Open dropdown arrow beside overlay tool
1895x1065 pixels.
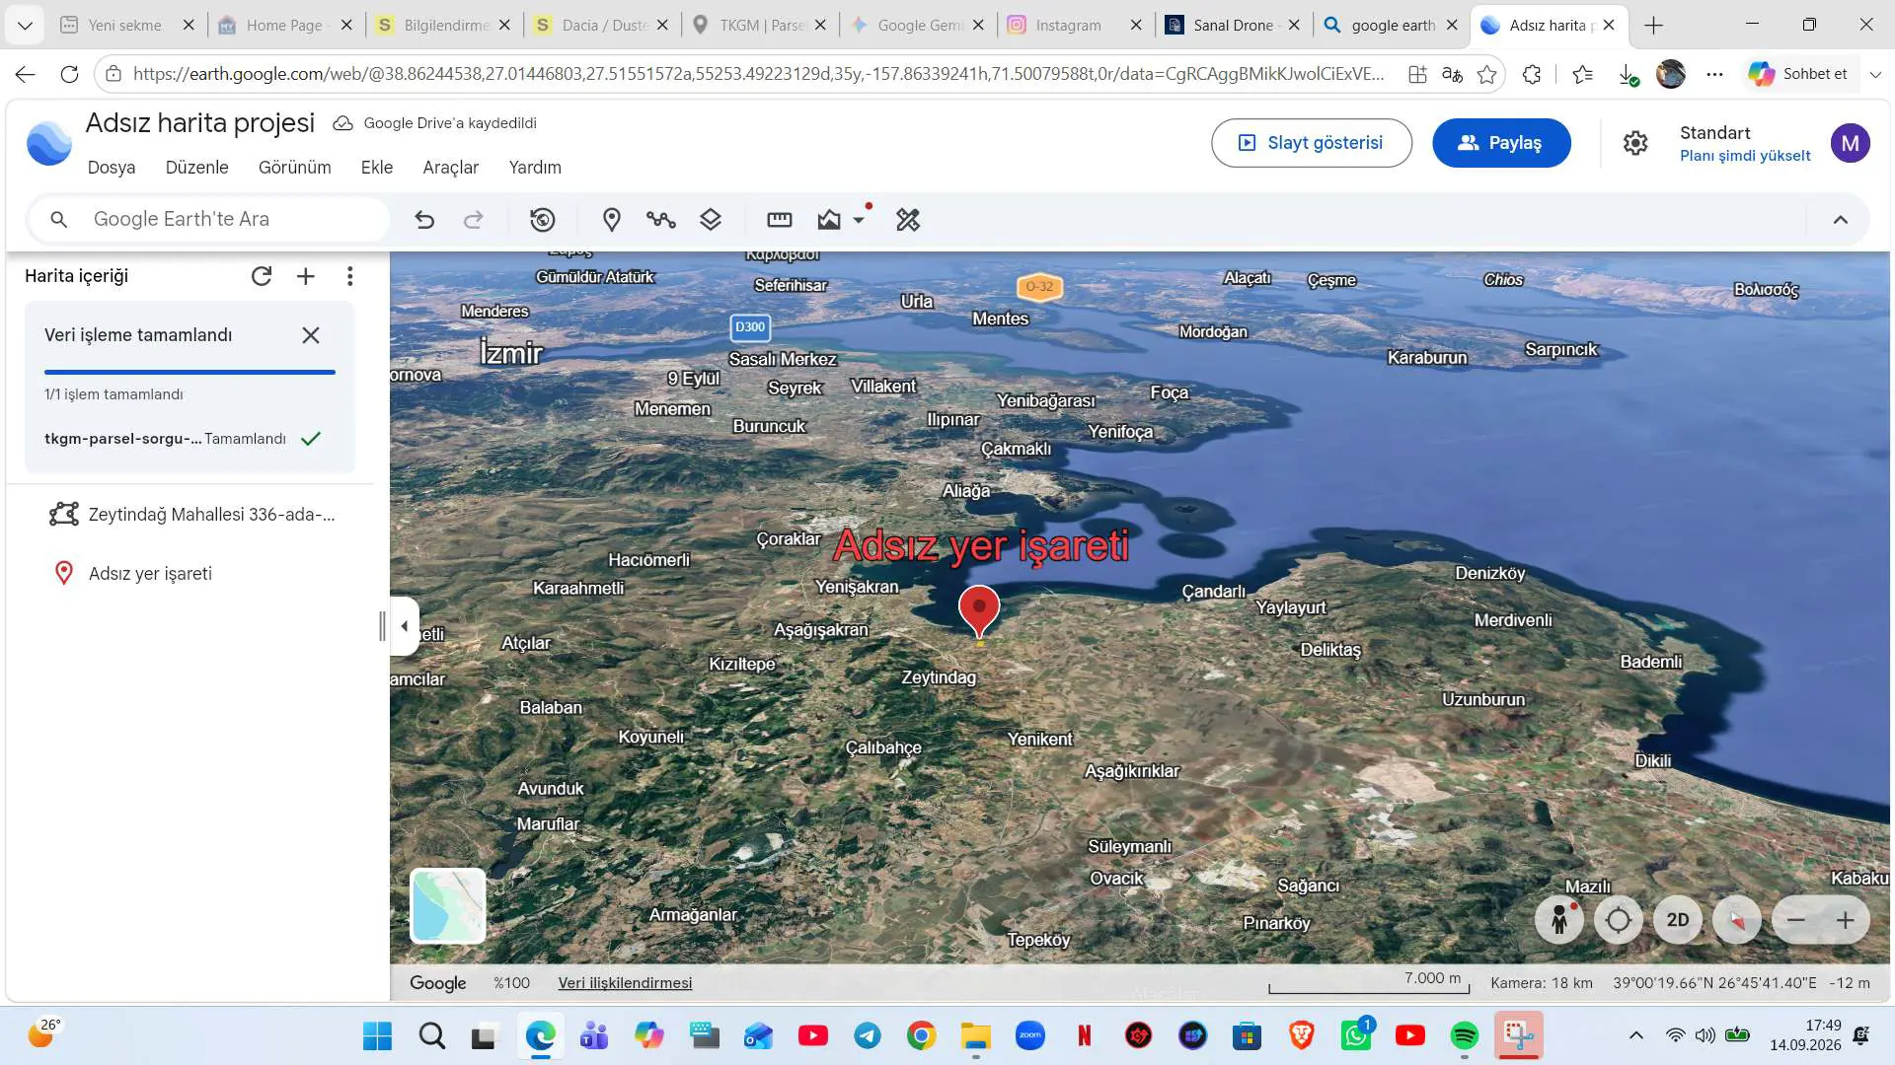859,220
